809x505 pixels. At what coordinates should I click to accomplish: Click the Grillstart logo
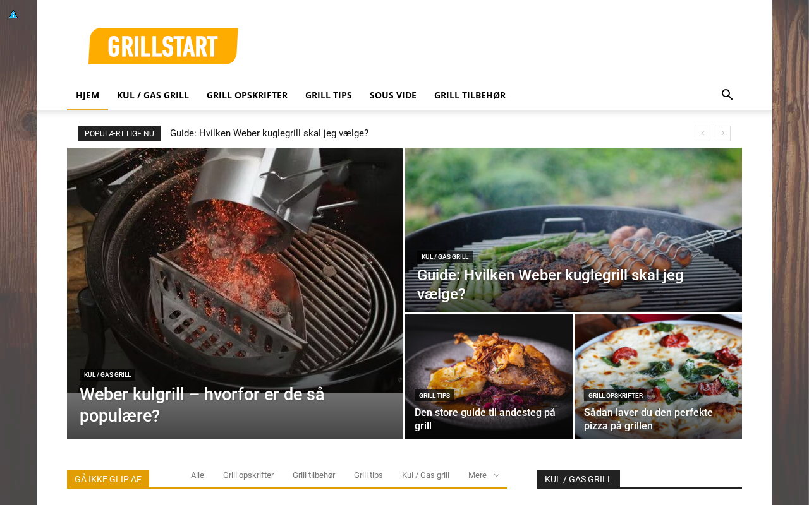click(163, 46)
